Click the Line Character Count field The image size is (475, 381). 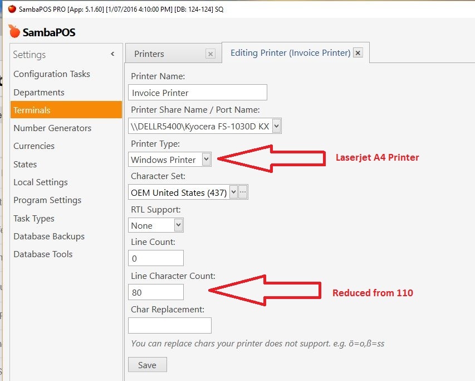coord(156,292)
